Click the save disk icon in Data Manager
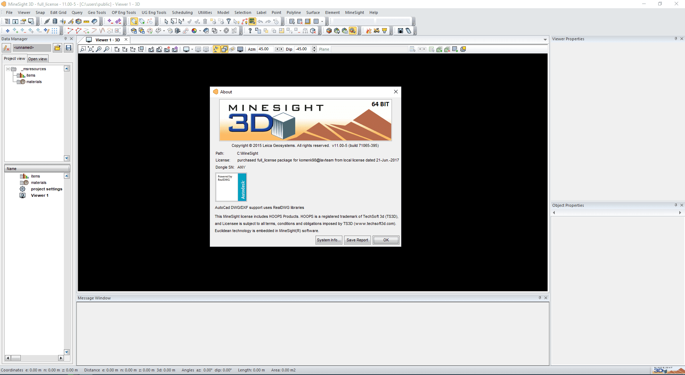Screen dimensions: 685x375 tap(69, 48)
